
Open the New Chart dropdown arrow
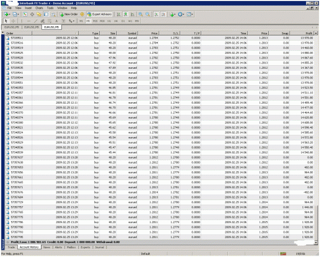[x=9, y=14]
